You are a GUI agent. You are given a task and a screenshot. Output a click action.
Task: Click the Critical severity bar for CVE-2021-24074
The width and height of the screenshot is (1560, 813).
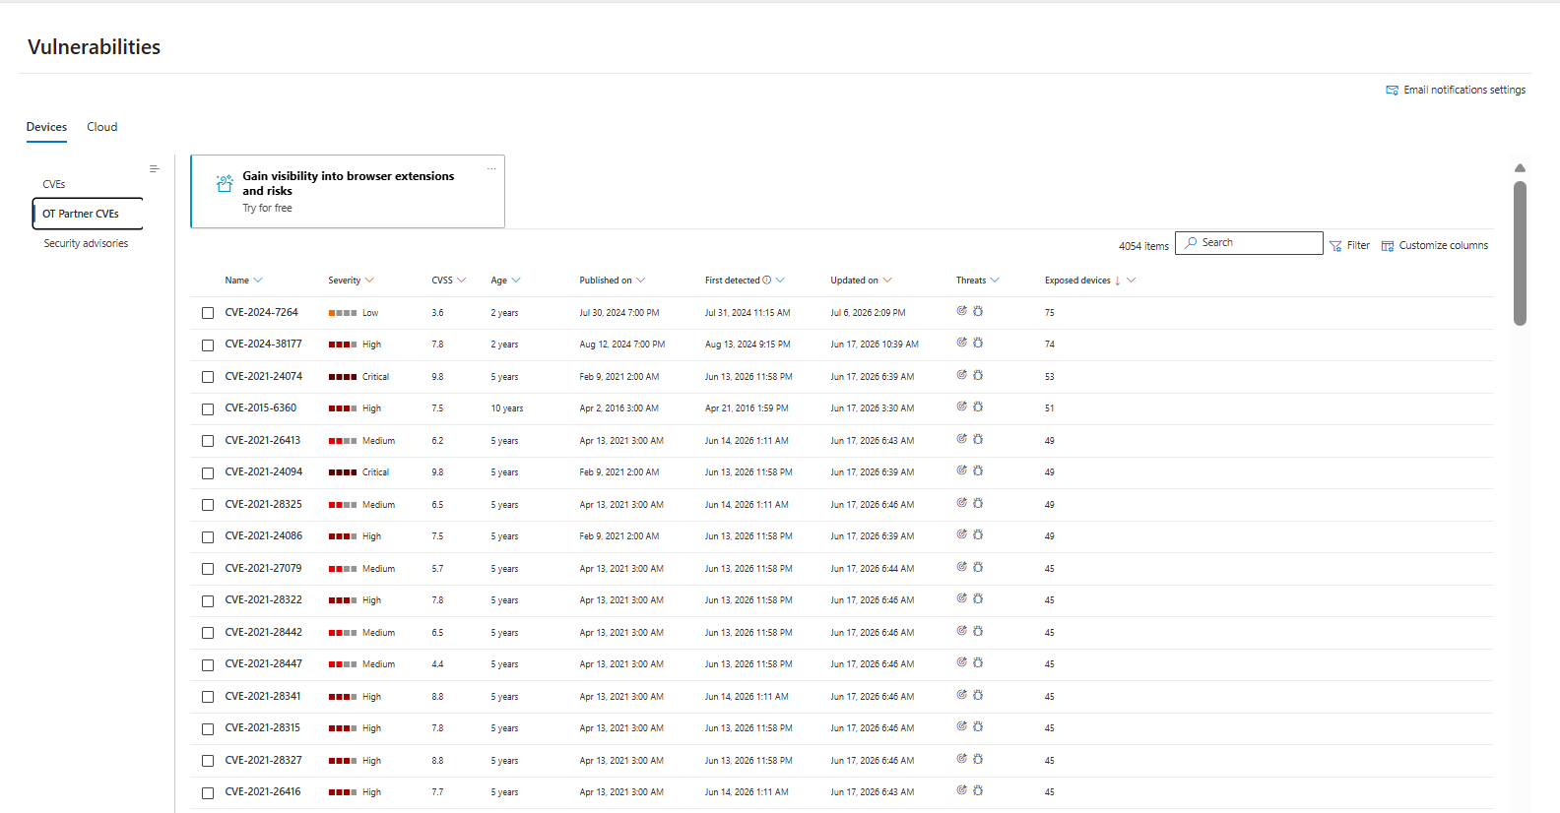[x=343, y=377]
